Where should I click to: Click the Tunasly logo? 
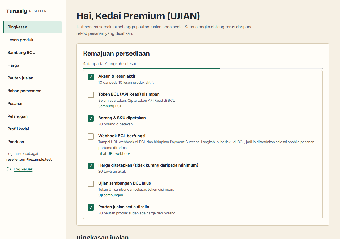pyautogui.click(x=17, y=11)
